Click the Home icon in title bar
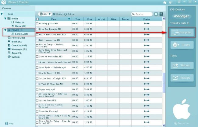This screenshot has width=198, height=127. (165, 2)
